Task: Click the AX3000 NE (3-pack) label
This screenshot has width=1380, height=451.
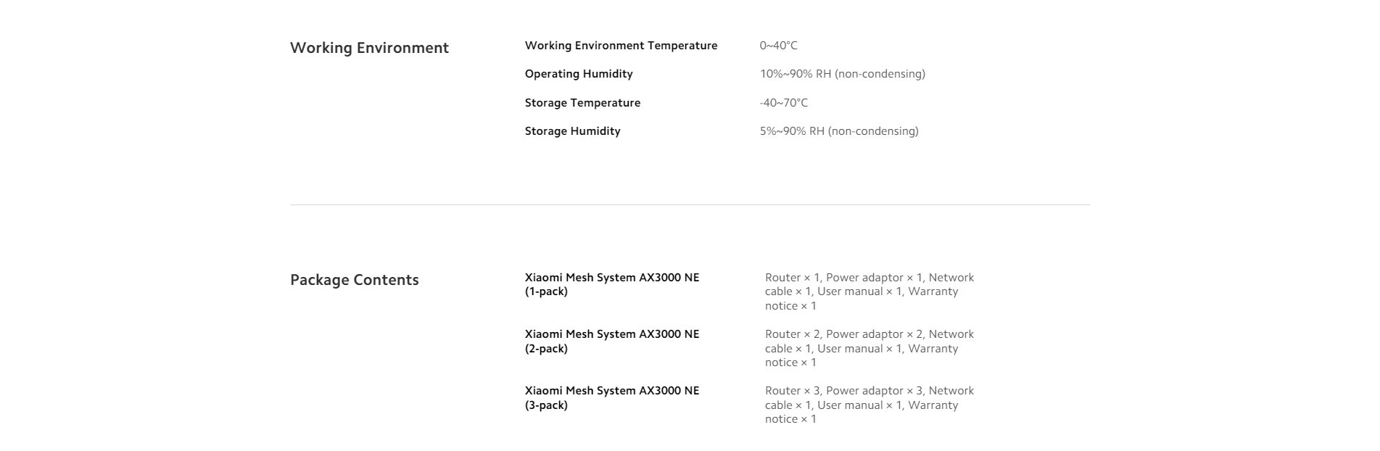Action: click(612, 397)
